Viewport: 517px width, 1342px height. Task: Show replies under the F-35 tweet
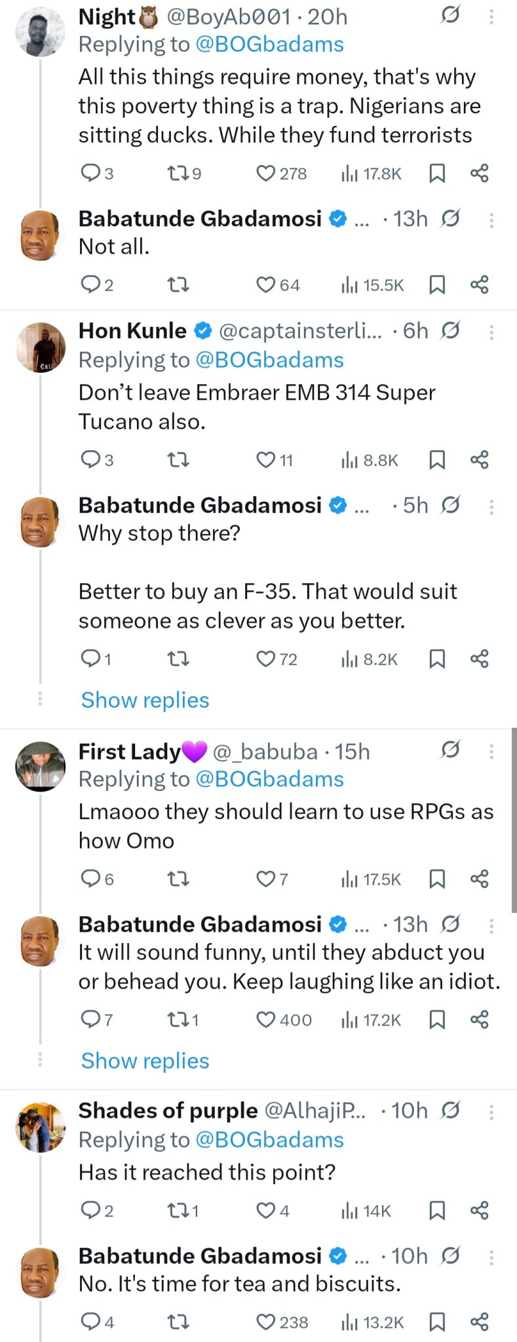[145, 700]
